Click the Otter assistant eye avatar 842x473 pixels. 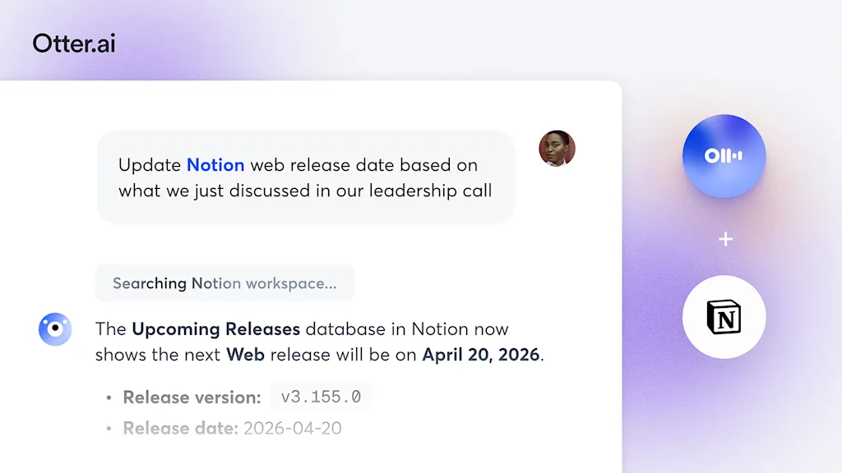tap(55, 329)
